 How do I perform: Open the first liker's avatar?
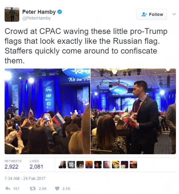[x=62, y=165]
